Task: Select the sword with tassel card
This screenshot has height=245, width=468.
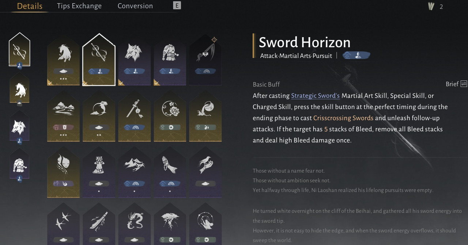Action: click(x=134, y=116)
